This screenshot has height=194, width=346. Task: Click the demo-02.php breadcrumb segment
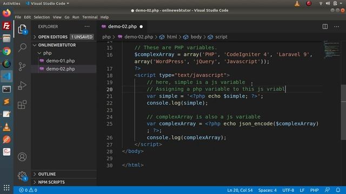coord(138,37)
